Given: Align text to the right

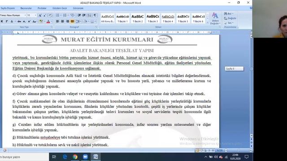Looking at the screenshot, I should click(x=67, y=21).
